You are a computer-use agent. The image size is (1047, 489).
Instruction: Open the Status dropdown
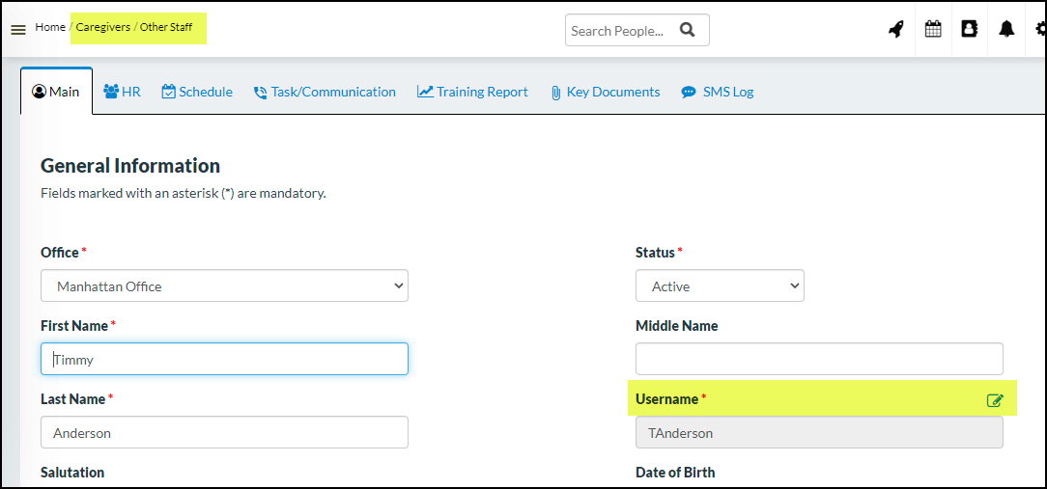pos(720,286)
